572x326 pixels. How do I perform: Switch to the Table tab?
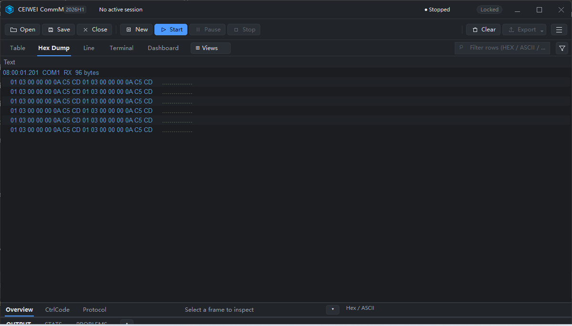tap(18, 48)
